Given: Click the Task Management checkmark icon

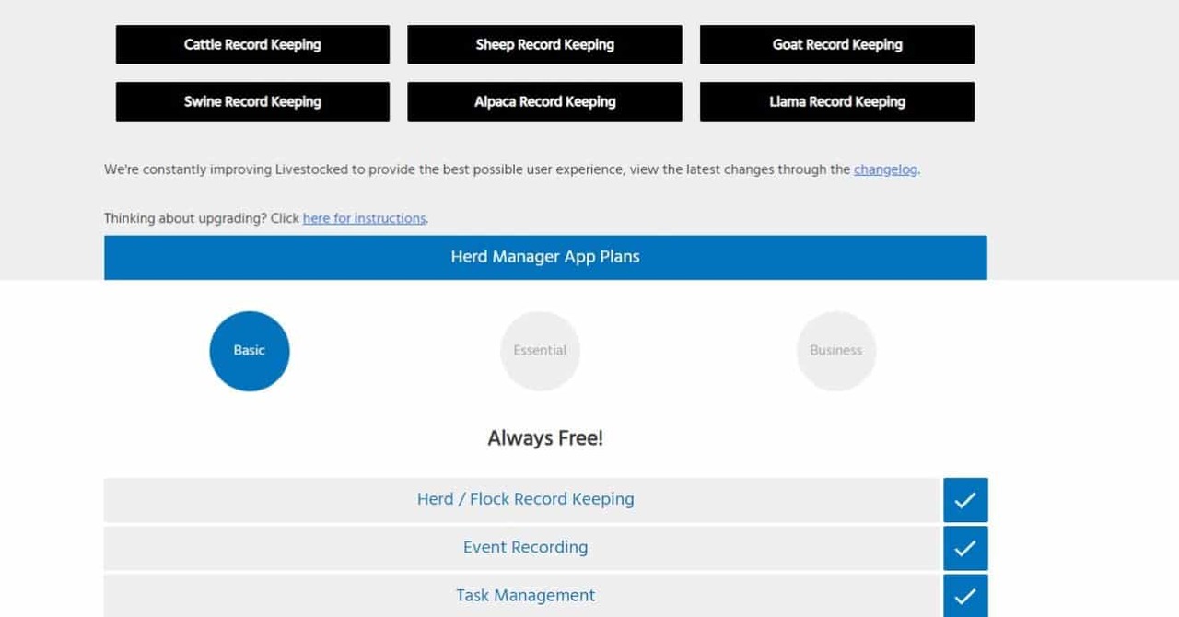Looking at the screenshot, I should tap(964, 596).
